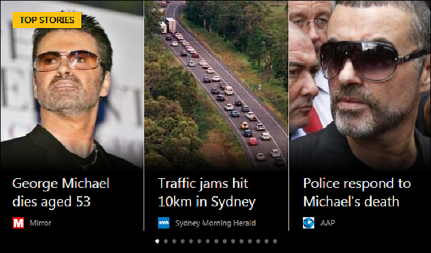The image size is (431, 253).
Task: Open headline 'George Michael dies aged 53'
Action: click(61, 192)
